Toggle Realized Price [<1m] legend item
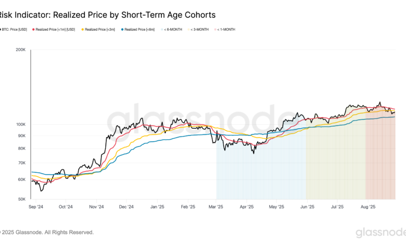 55,29
